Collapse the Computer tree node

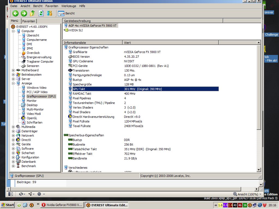click(x=13, y=31)
